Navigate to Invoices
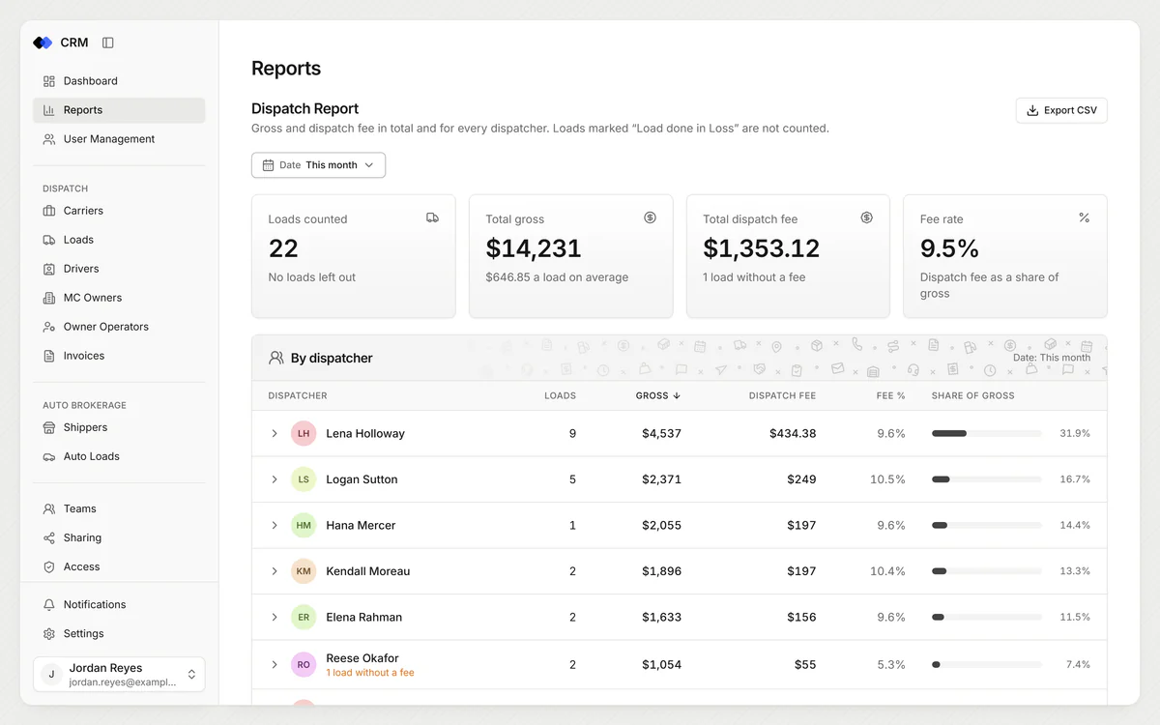The width and height of the screenshot is (1160, 725). click(119, 356)
